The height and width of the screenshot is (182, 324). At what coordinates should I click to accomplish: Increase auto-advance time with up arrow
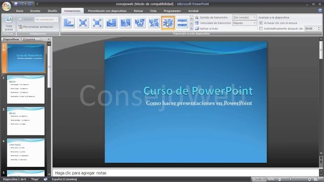click(x=319, y=27)
